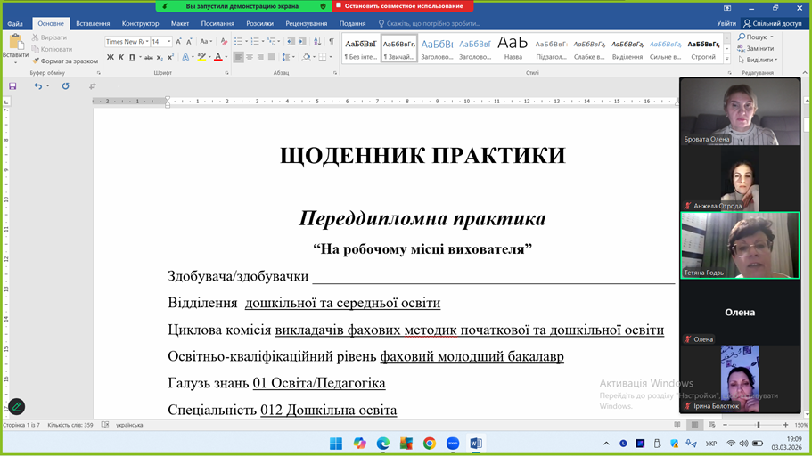Switch to the Вставлення ribbon tab
The width and height of the screenshot is (812, 456).
point(93,24)
